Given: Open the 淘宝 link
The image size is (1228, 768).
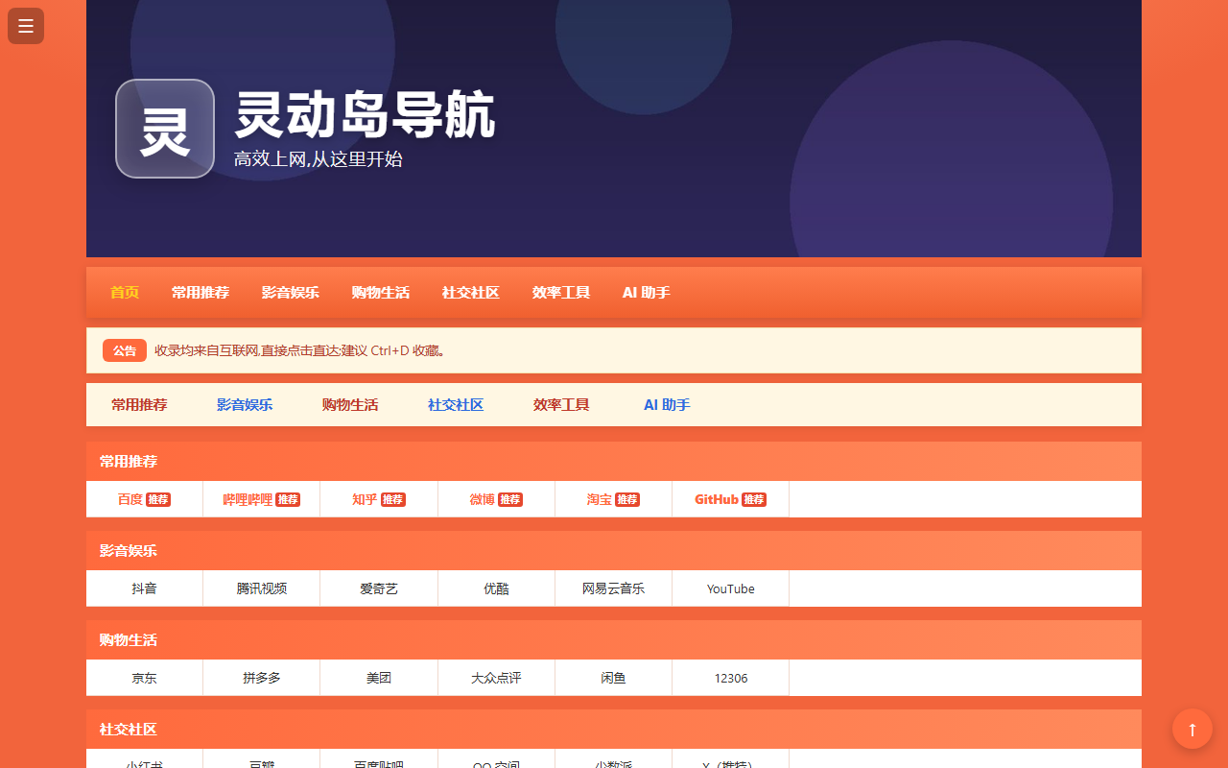Looking at the screenshot, I should point(600,499).
